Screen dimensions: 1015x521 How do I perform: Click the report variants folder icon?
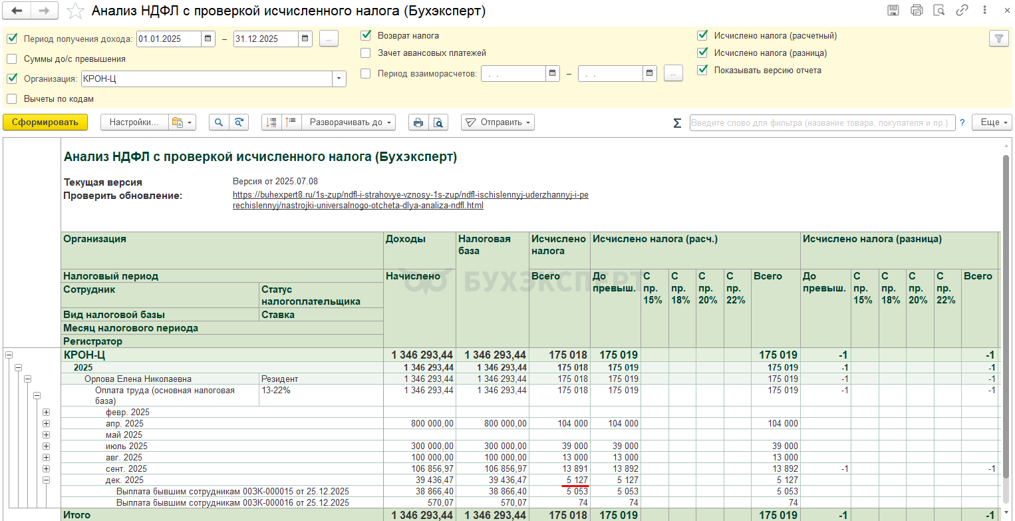point(182,122)
